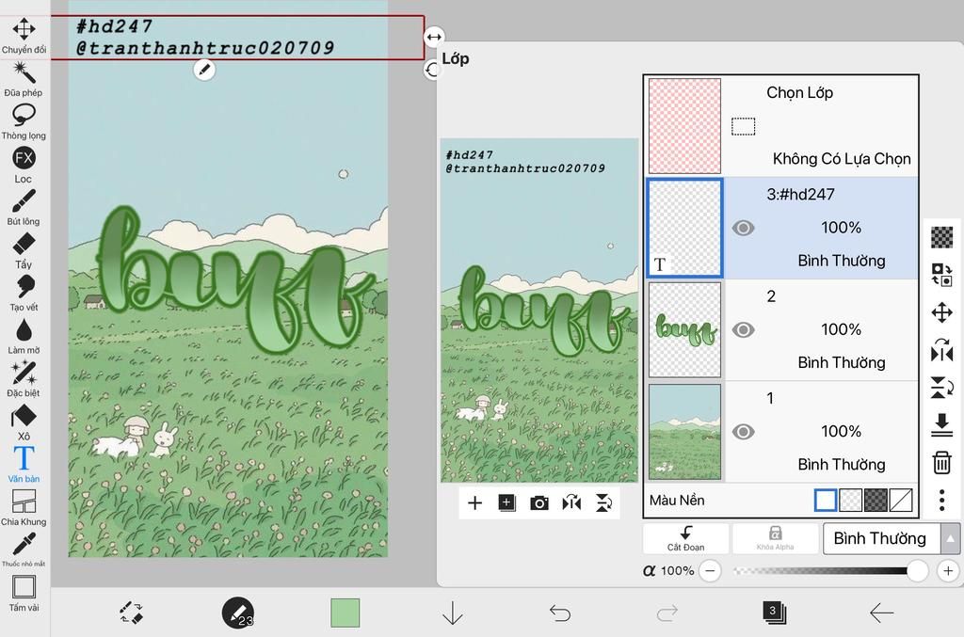Tap the rotate handle of text box
The width and height of the screenshot is (964, 637).
(x=432, y=70)
